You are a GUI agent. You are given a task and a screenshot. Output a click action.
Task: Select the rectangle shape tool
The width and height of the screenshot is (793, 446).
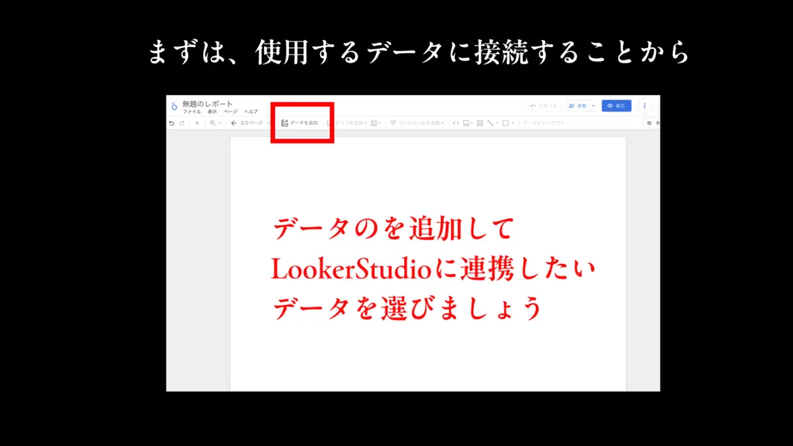(x=505, y=123)
